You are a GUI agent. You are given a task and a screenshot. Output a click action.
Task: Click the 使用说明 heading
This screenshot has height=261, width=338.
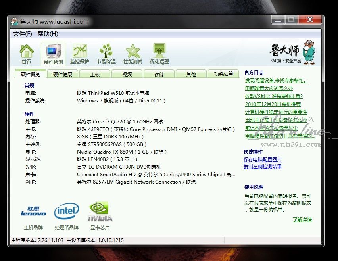coord(254,187)
